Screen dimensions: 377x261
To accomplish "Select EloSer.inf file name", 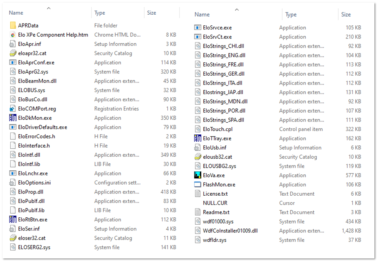I will [x=29, y=229].
